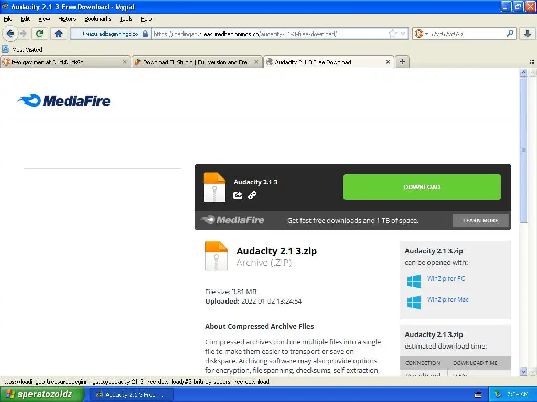537x402 pixels.
Task: Click the 'Audacity 2.1 3.zip' file title
Action: click(276, 251)
